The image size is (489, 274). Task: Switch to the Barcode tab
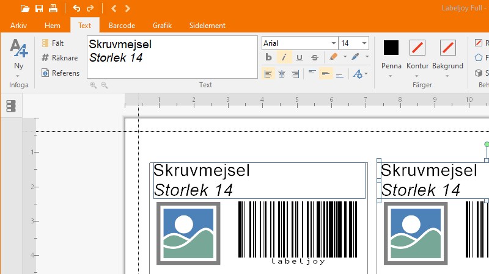[122, 26]
